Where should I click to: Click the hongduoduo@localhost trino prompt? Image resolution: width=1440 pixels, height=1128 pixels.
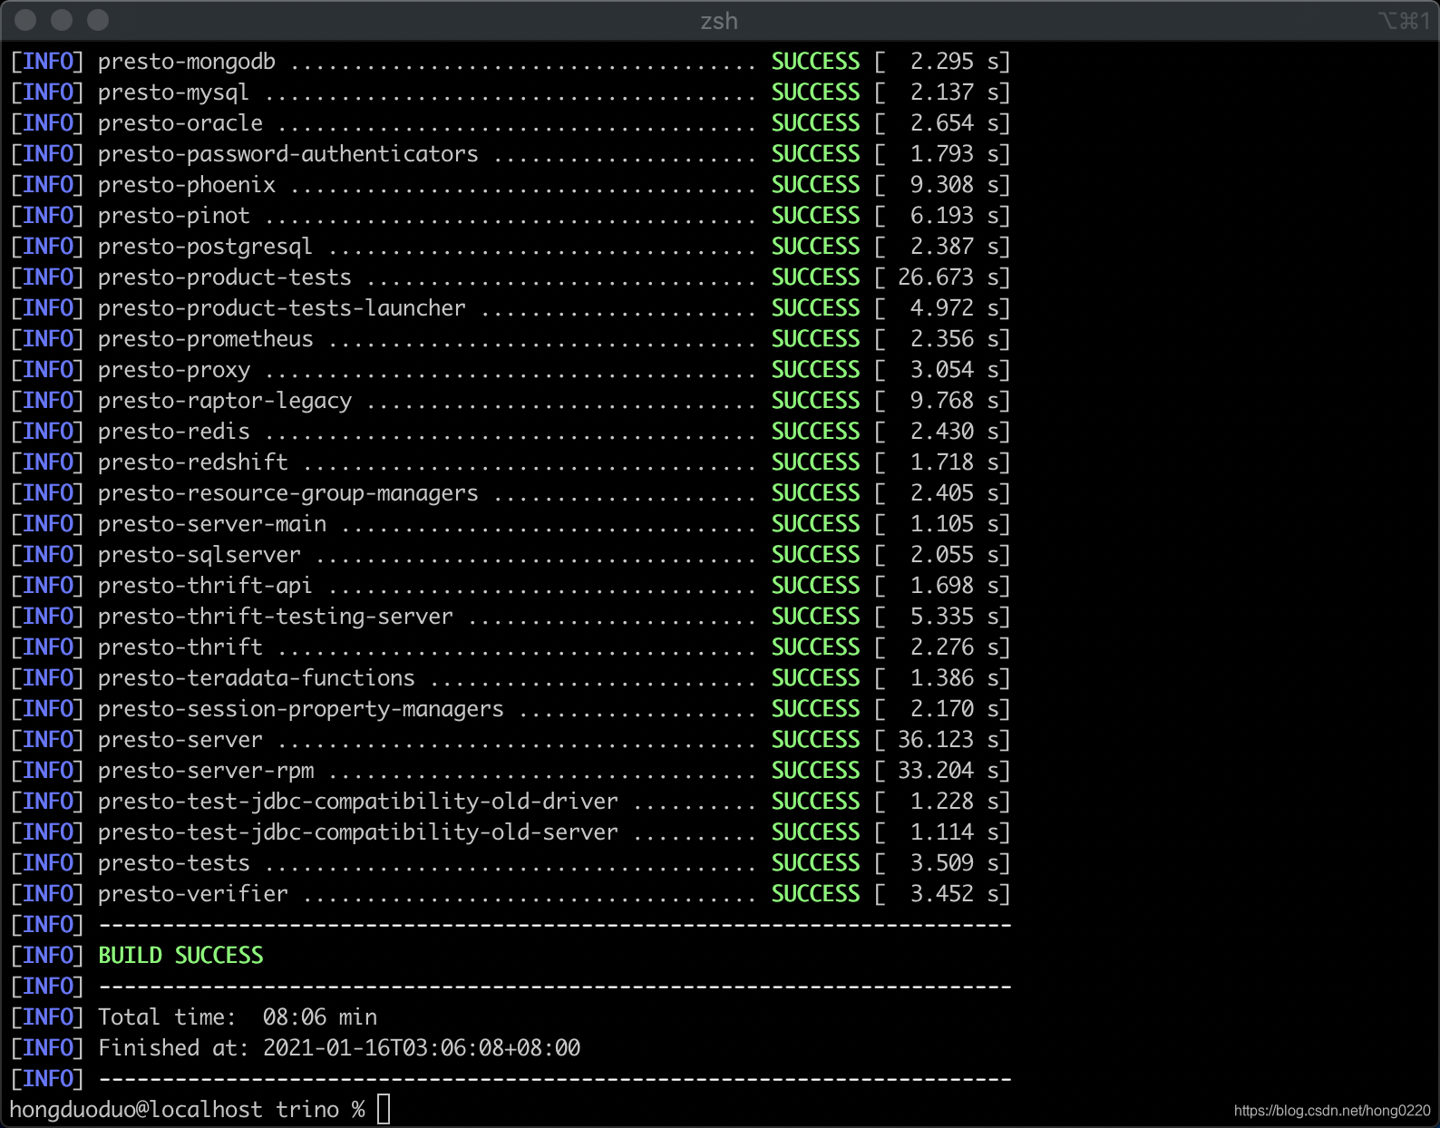(x=187, y=1110)
